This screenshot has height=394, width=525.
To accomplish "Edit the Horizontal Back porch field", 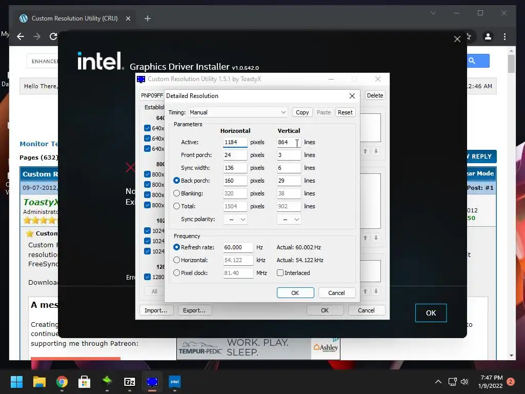I will click(235, 181).
